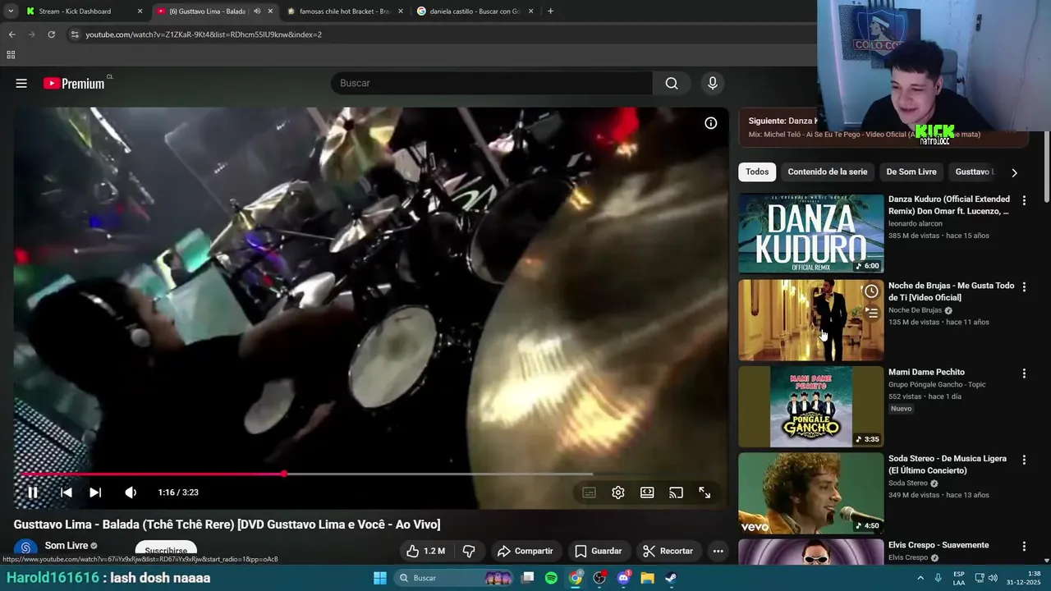Open Discord from the taskbar

point(623,578)
